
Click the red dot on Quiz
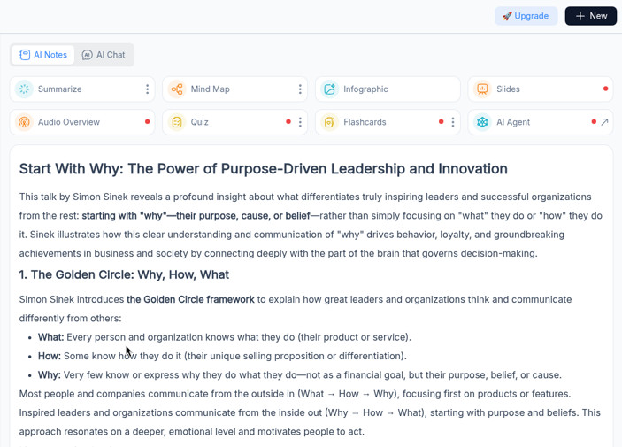click(288, 121)
